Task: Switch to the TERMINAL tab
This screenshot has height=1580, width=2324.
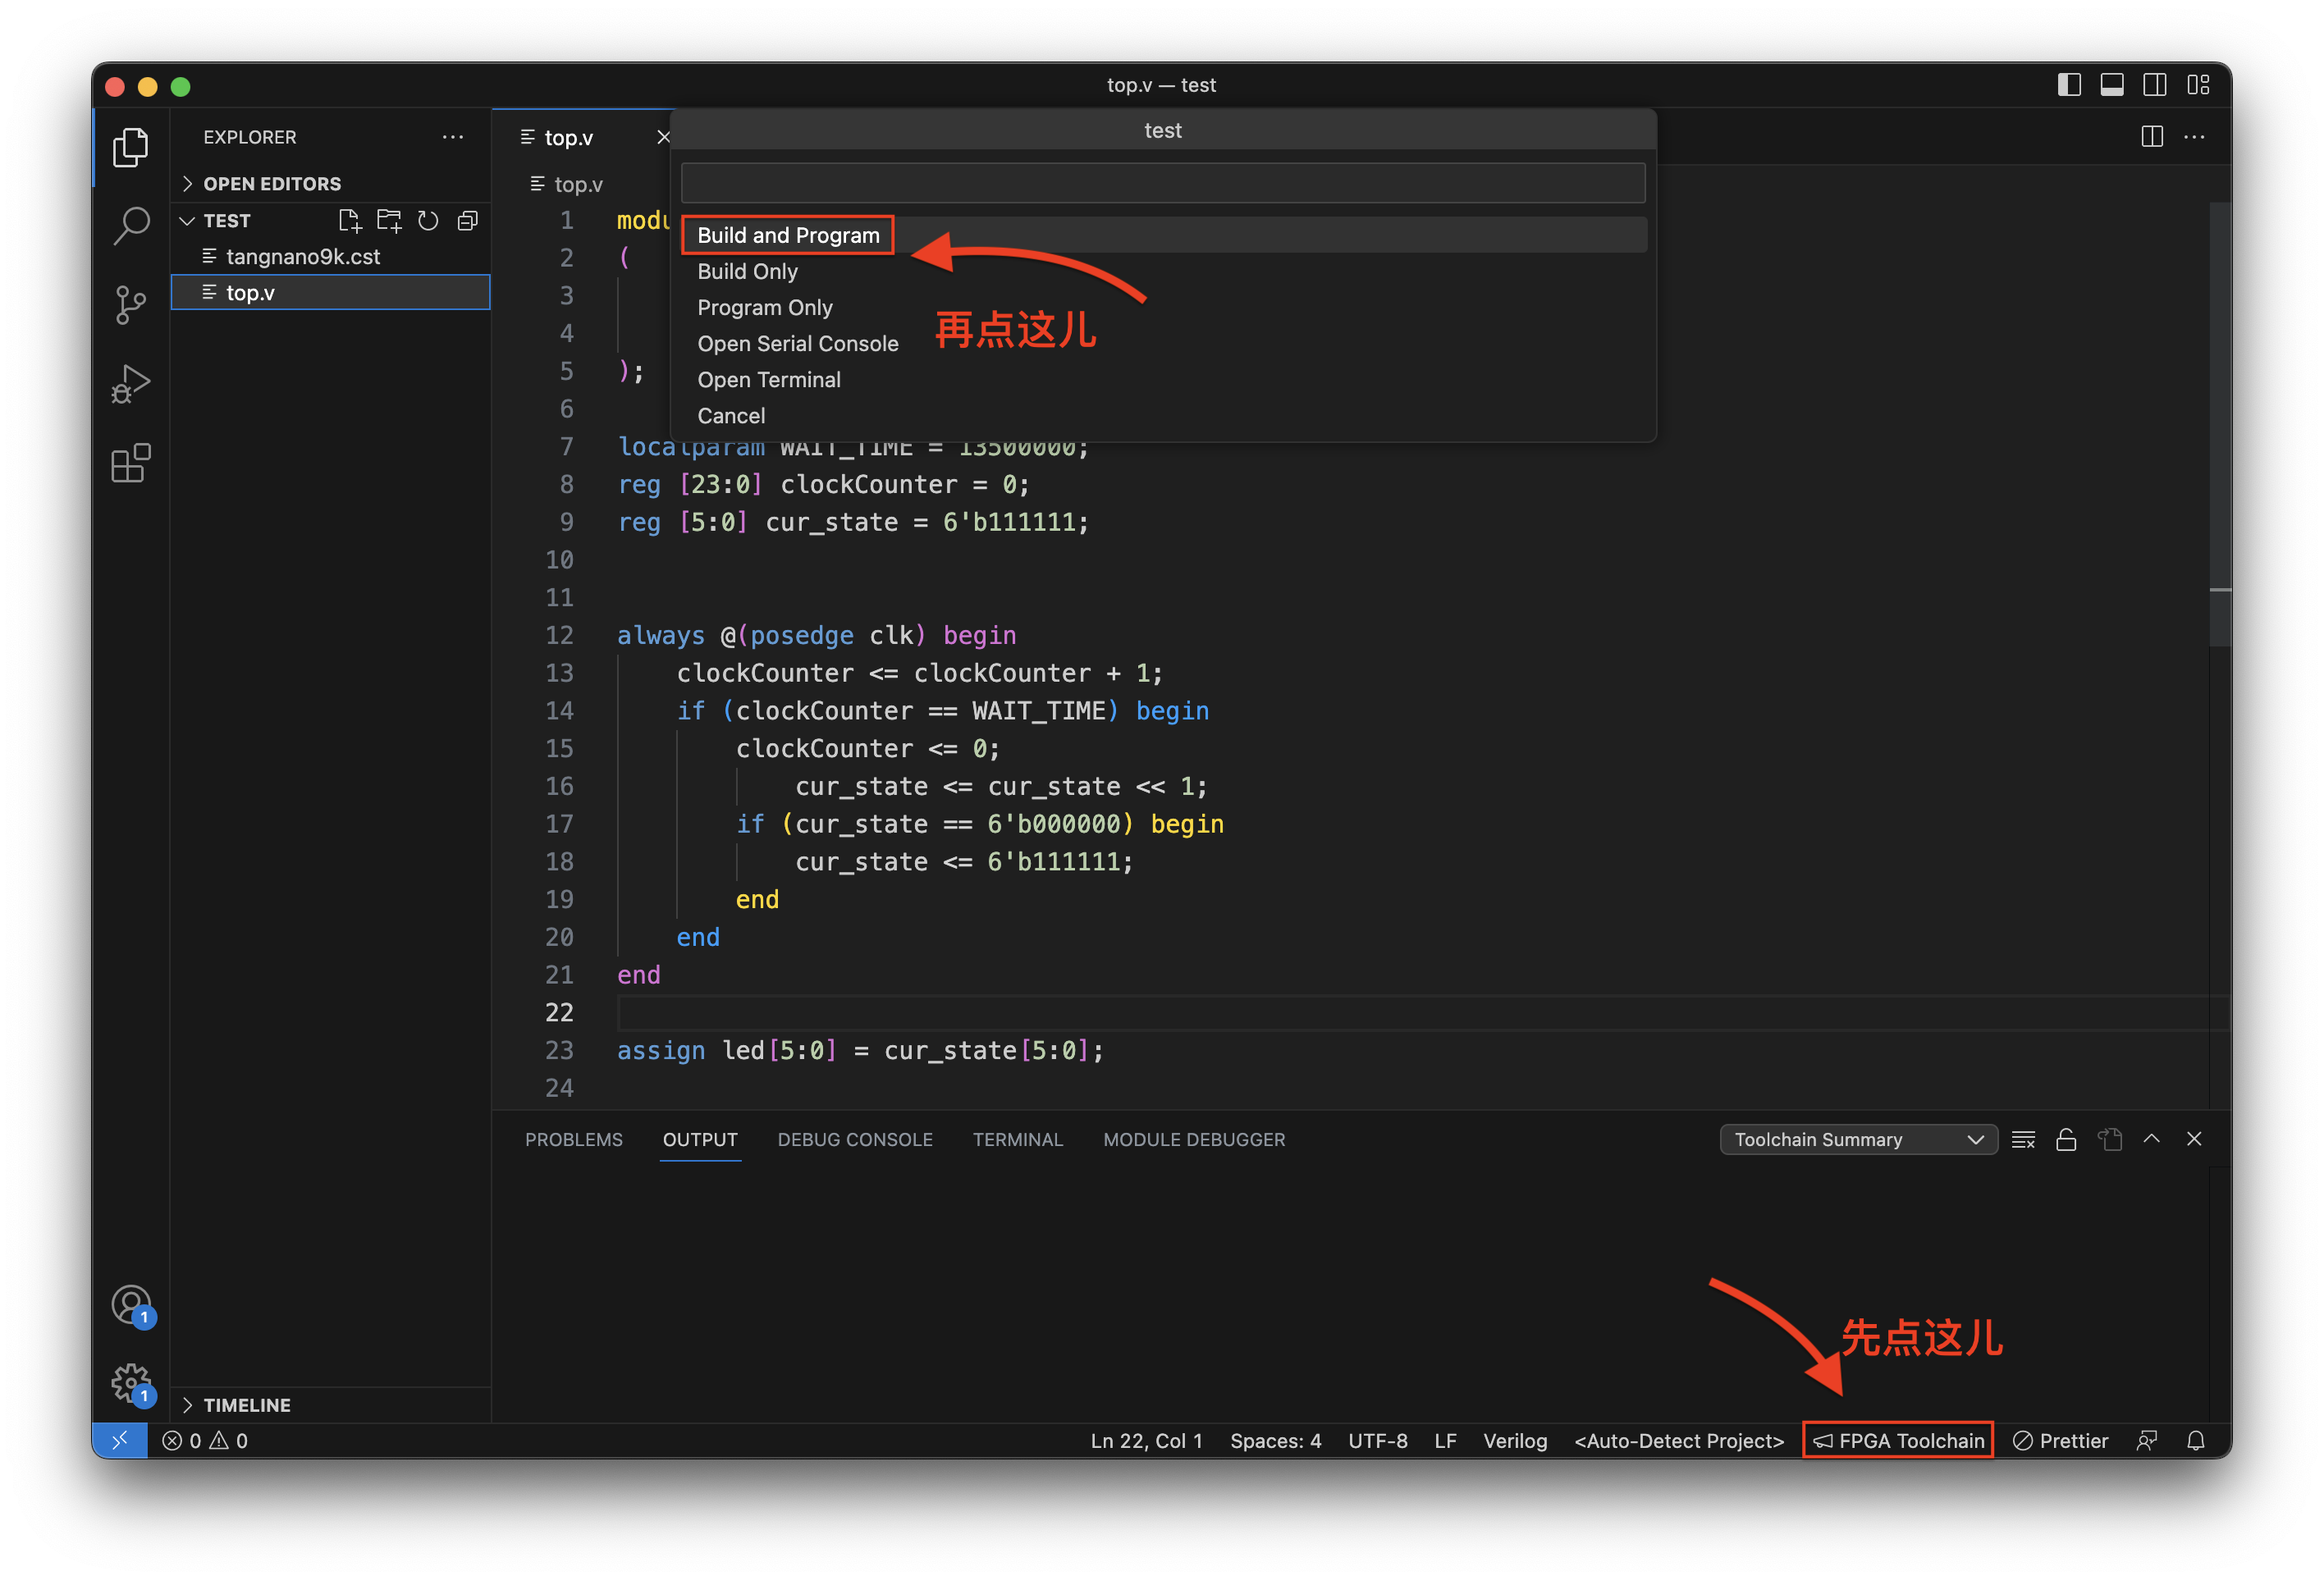Action: pos(1017,1139)
